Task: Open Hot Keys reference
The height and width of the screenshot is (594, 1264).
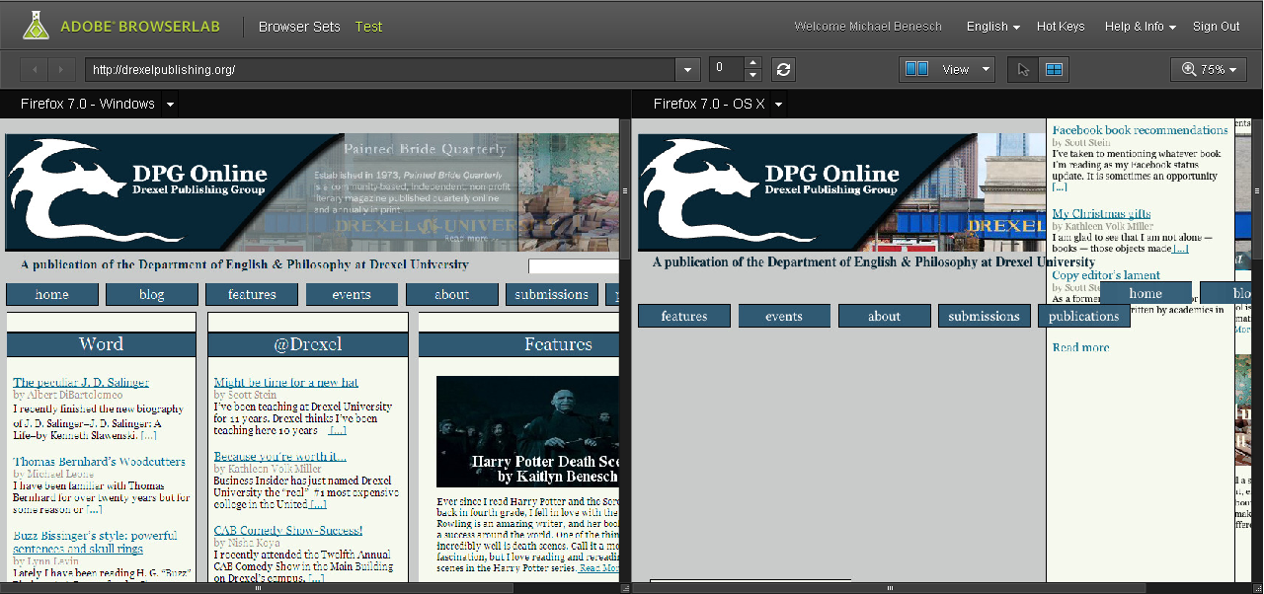Action: point(1061,27)
